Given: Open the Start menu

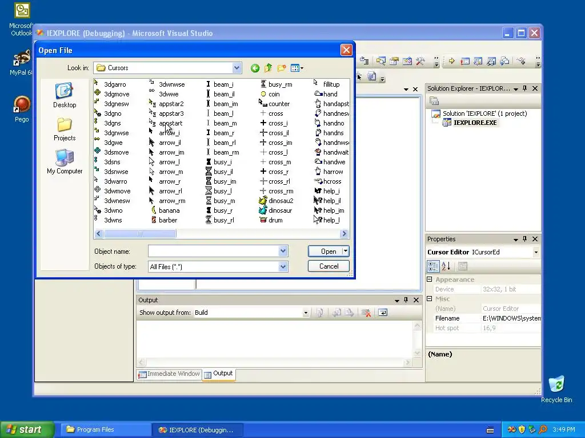Looking at the screenshot, I should pyautogui.click(x=27, y=430).
